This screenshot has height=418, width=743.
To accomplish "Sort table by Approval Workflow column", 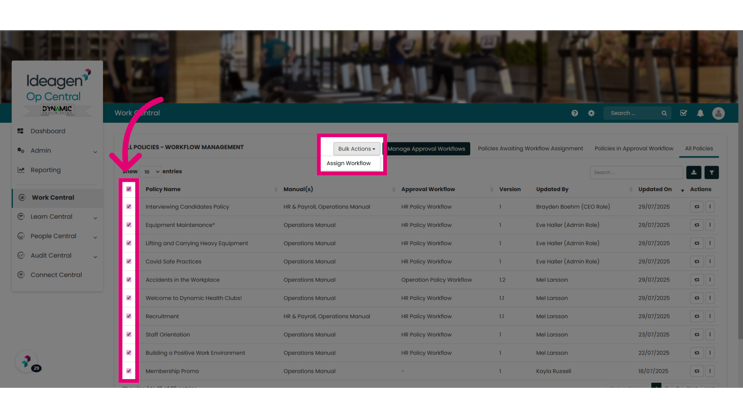I will click(x=428, y=189).
